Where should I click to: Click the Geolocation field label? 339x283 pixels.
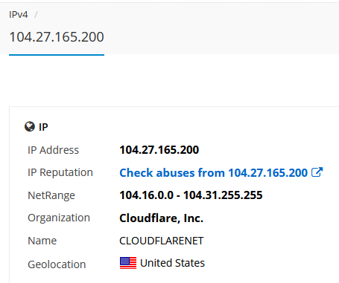[x=57, y=264]
